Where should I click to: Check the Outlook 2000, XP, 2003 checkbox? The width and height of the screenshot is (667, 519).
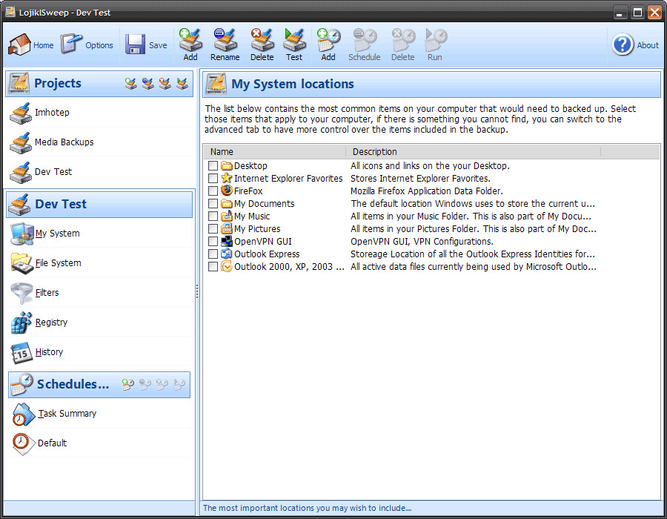(213, 267)
